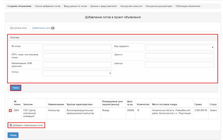223x140 pixels.
Task: Open Создание объявления breadcrumb step
Action: point(19,6)
